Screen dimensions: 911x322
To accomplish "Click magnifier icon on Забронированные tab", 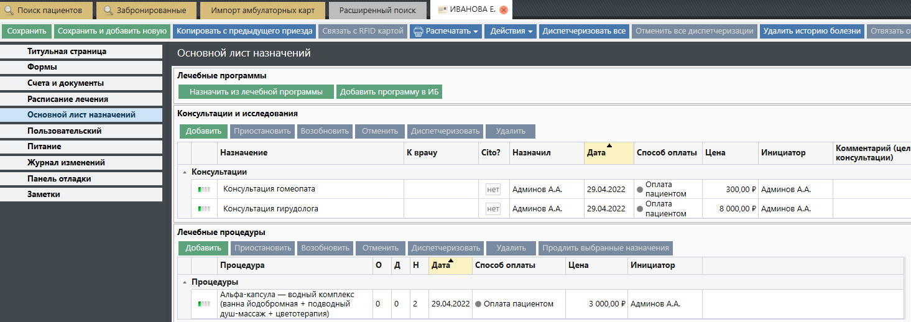I will coord(109,11).
